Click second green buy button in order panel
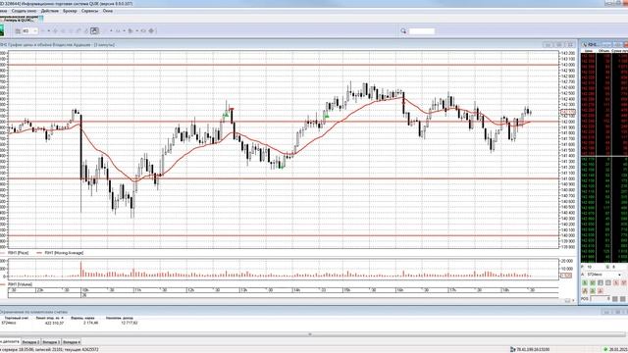Viewport: 628px width, 353px height. point(593,283)
